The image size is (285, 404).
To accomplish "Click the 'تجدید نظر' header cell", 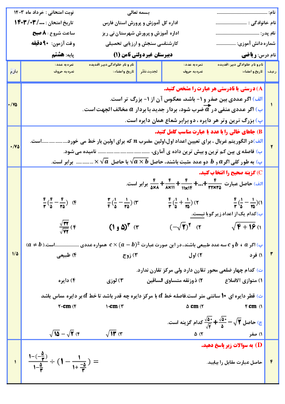I will [149, 71].
